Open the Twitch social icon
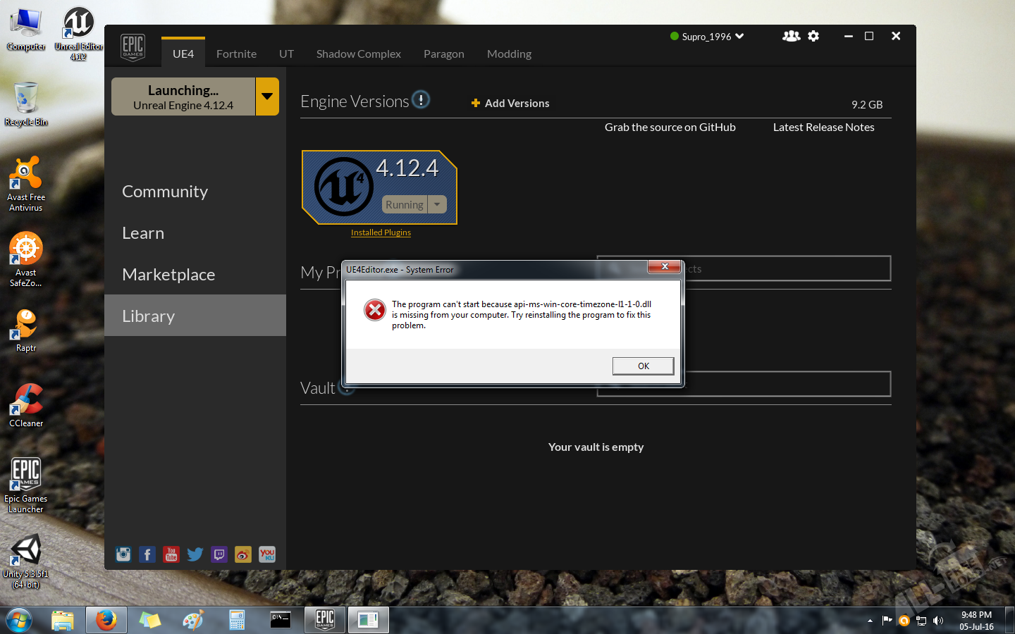The height and width of the screenshot is (634, 1015). pos(219,554)
